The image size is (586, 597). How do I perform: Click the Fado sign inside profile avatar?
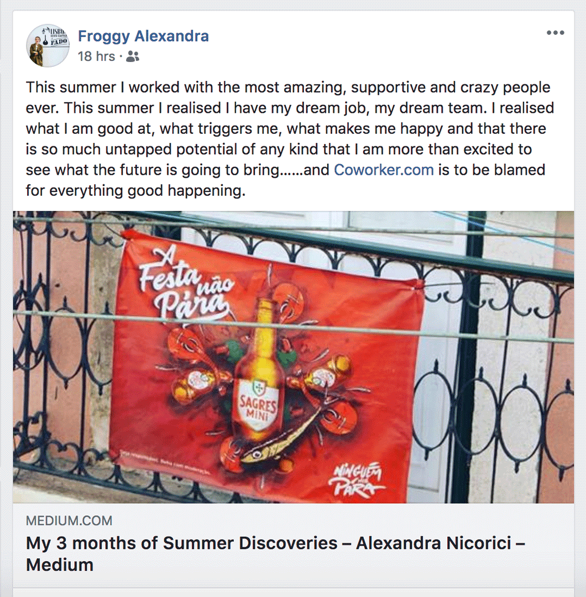[59, 41]
